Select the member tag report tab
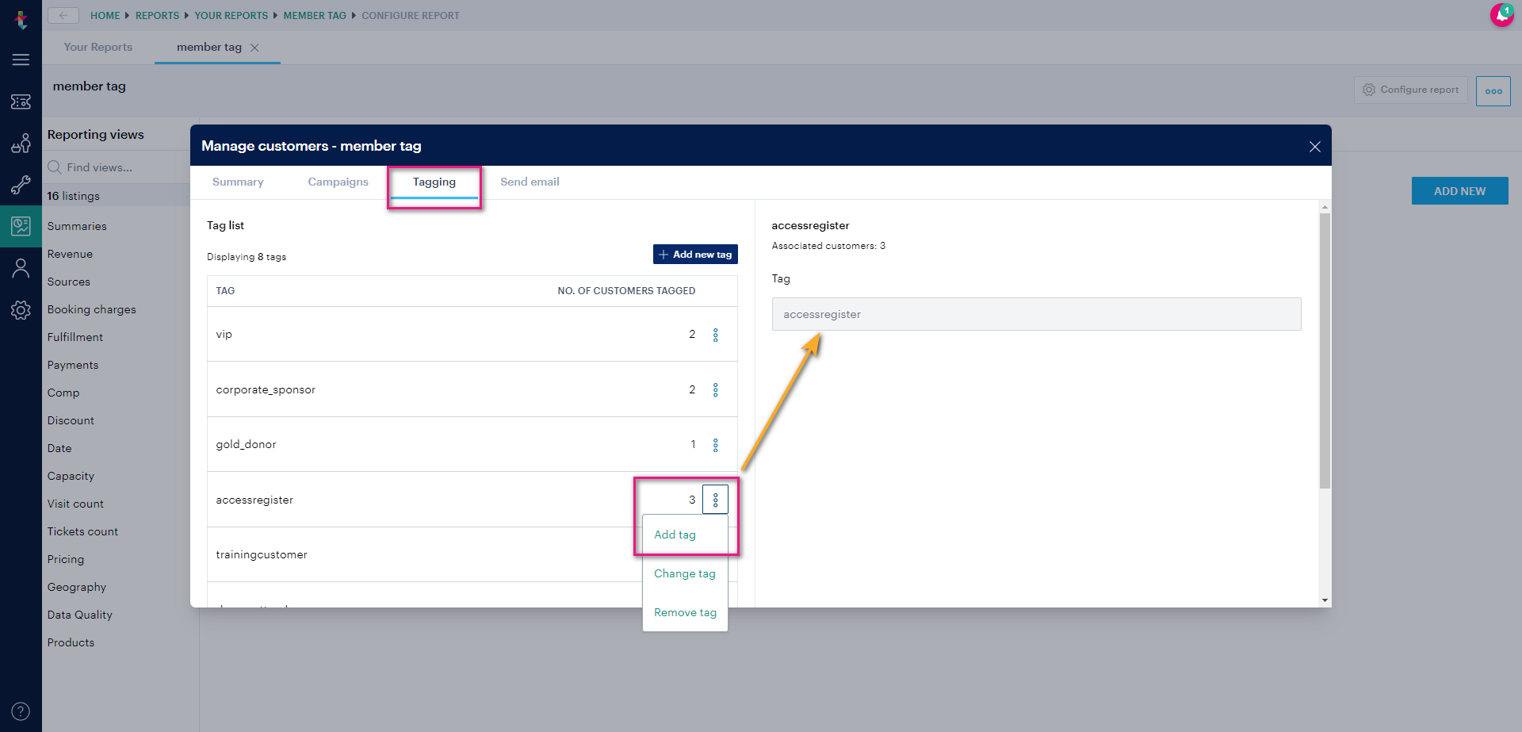This screenshot has width=1522, height=732. pyautogui.click(x=209, y=48)
